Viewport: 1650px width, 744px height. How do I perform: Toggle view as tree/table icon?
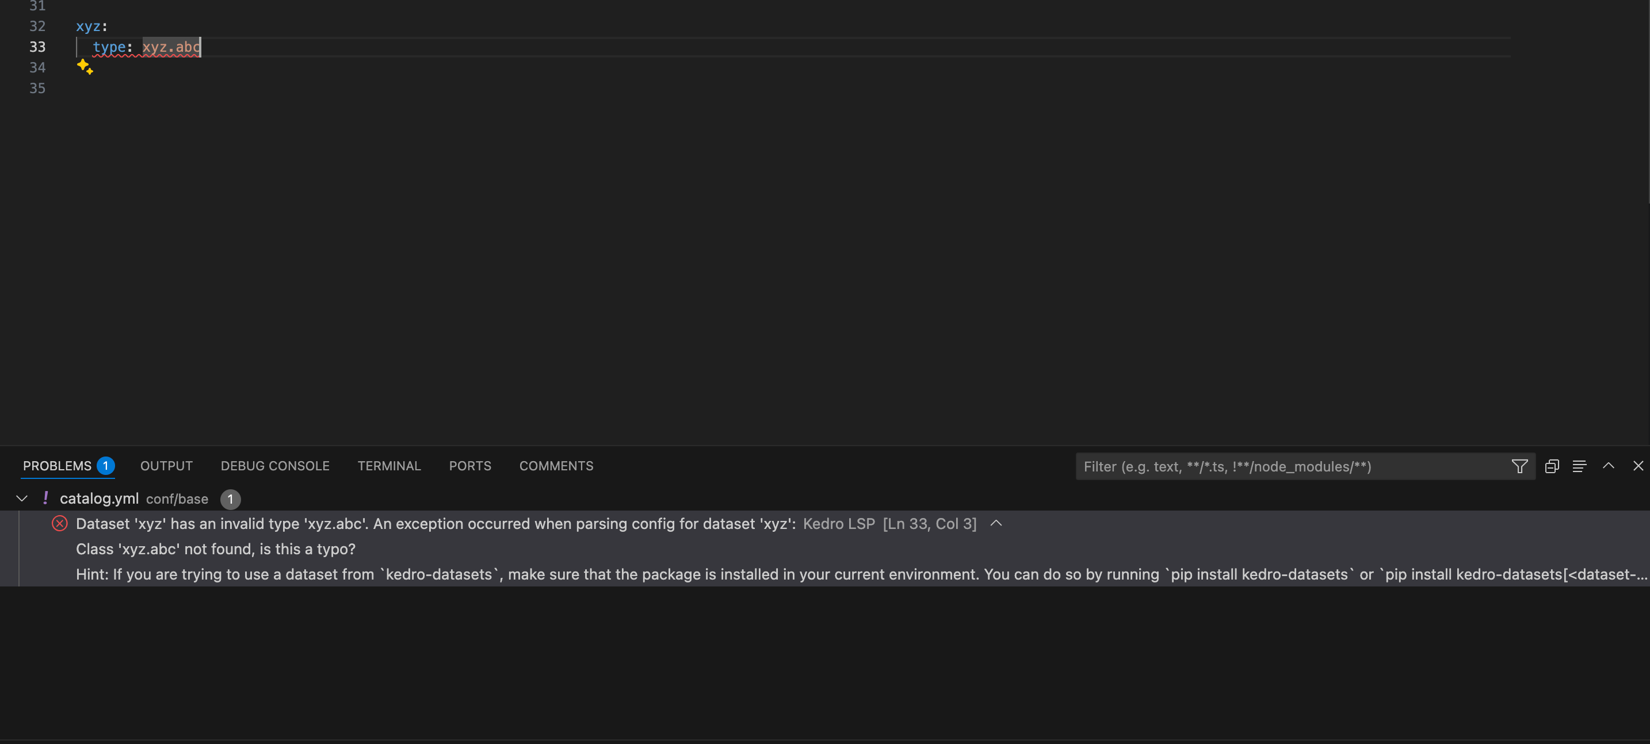1579,466
